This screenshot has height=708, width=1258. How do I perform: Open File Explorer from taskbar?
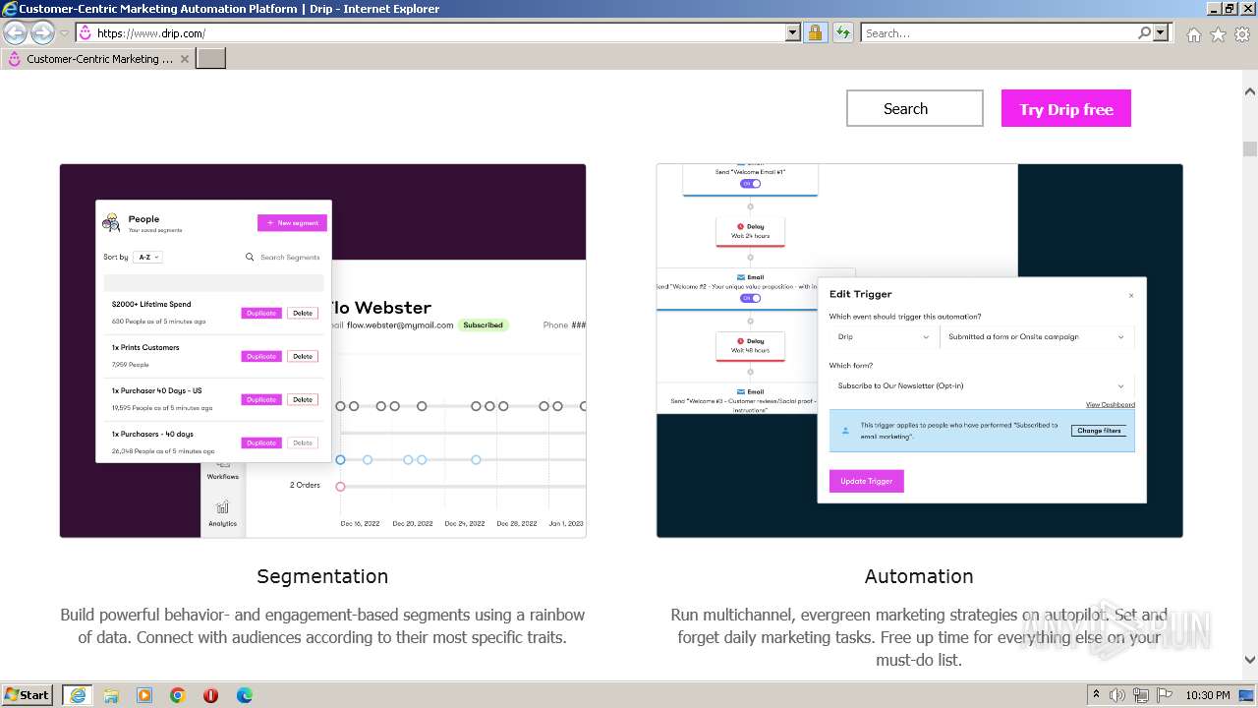111,695
